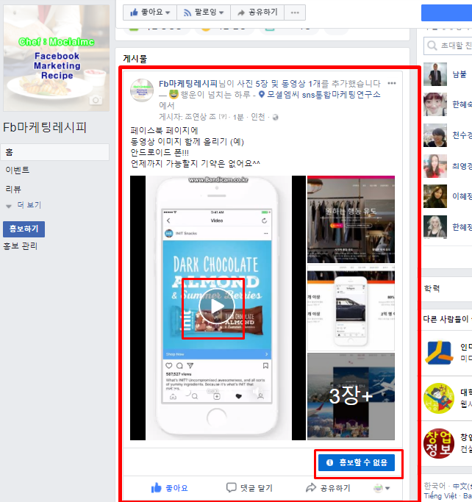Viewport: 472px width, 502px height.
Task: Click friend 남봉 profile picture
Action: (x=435, y=74)
